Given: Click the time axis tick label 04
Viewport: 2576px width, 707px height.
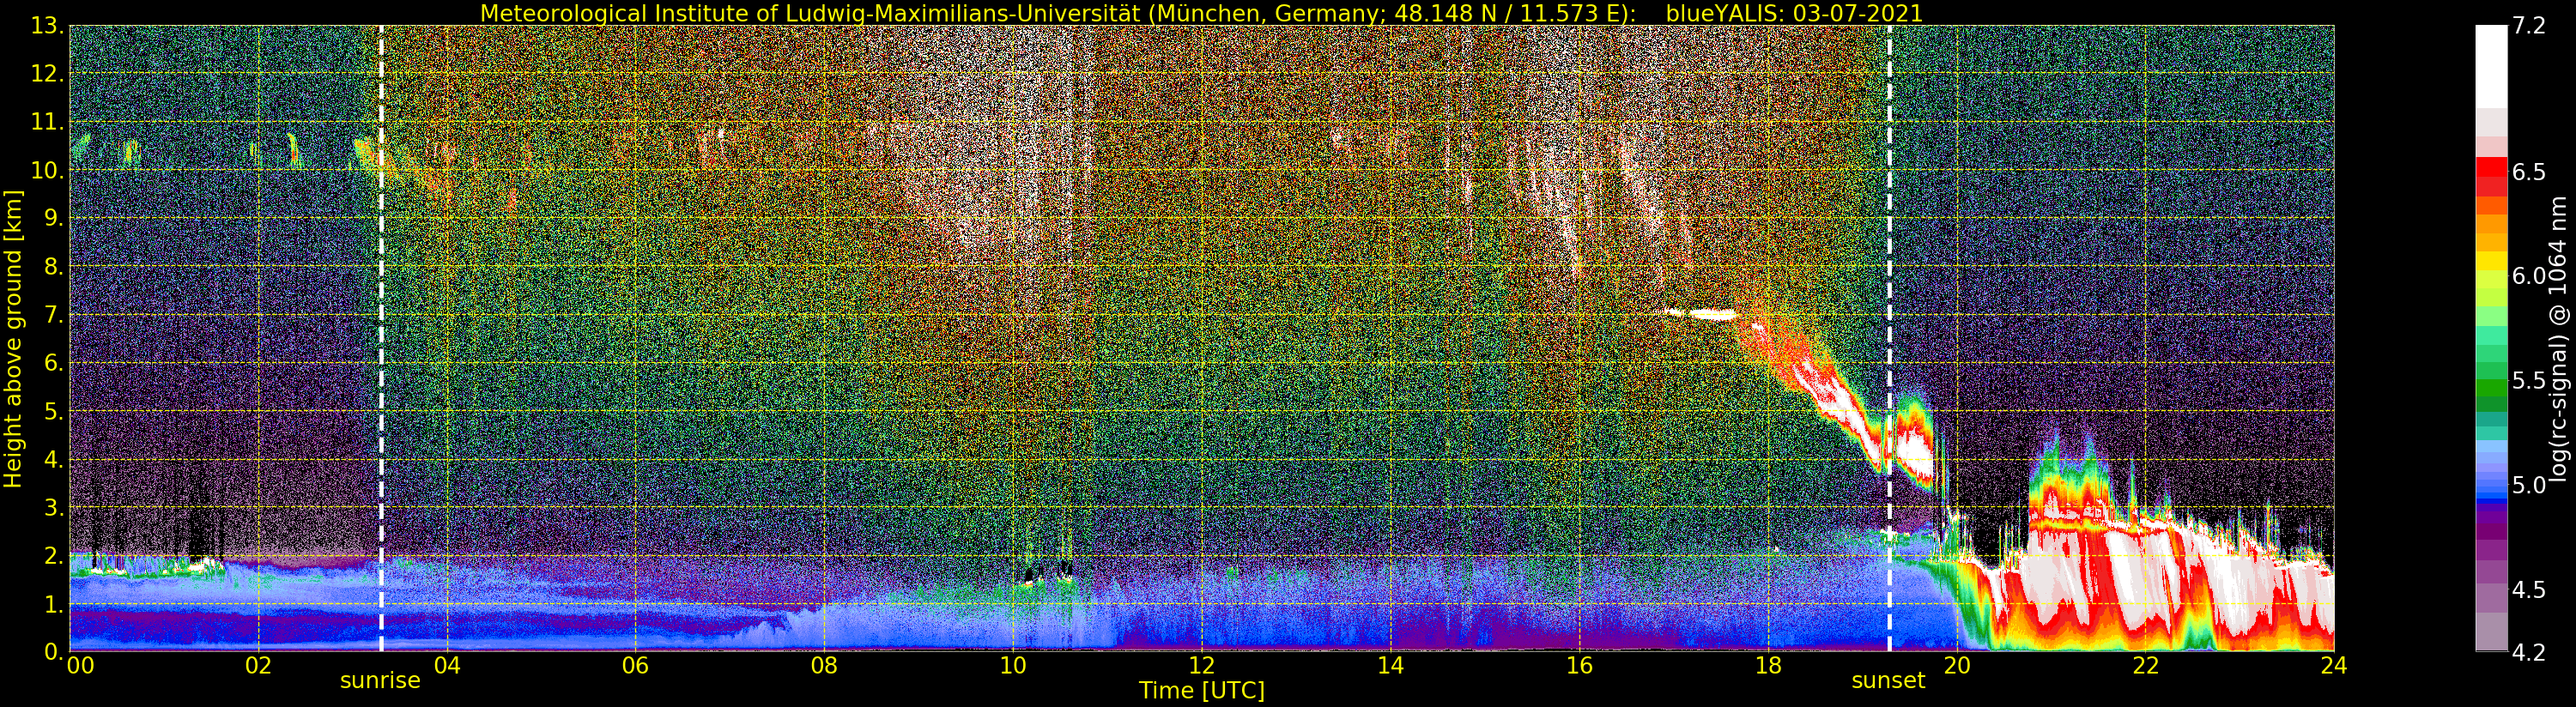Looking at the screenshot, I should tap(447, 666).
